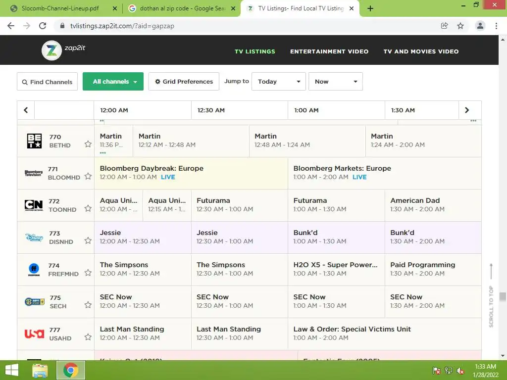Open Martin 12:12 AM listing
The width and height of the screenshot is (507, 380).
click(191, 141)
